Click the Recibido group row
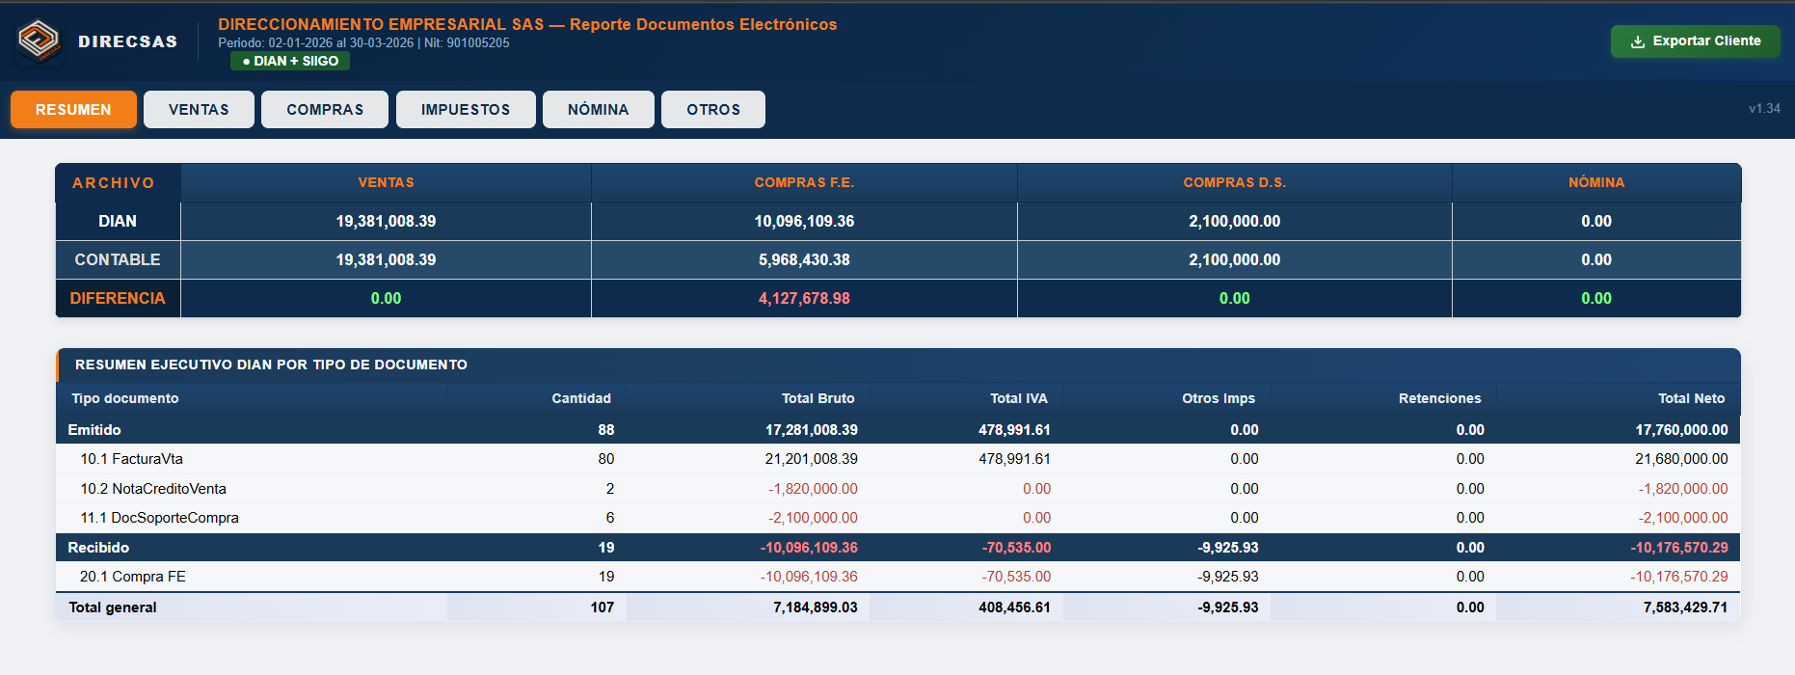This screenshot has height=675, width=1795. click(x=897, y=548)
